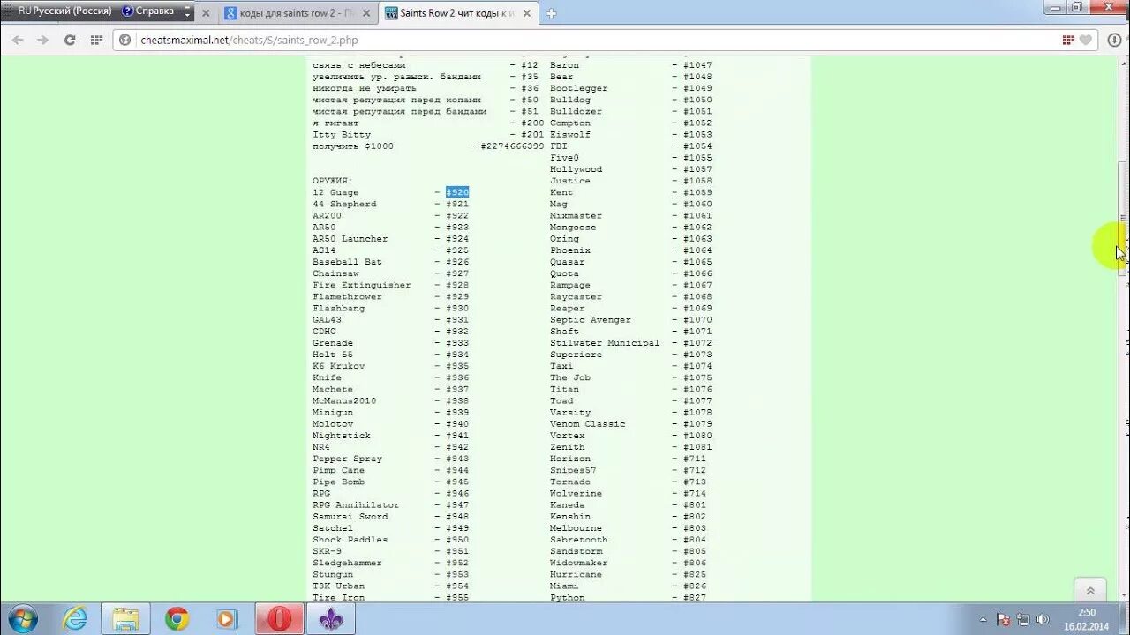The width and height of the screenshot is (1130, 635).
Task: Click the ОРУЖИЯ: heading
Action: pos(333,181)
